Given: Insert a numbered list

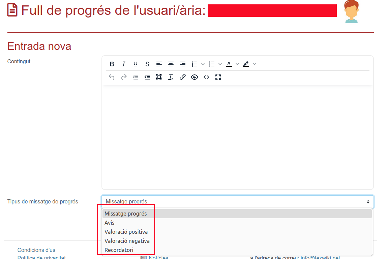Looking at the screenshot, I should coord(194,64).
